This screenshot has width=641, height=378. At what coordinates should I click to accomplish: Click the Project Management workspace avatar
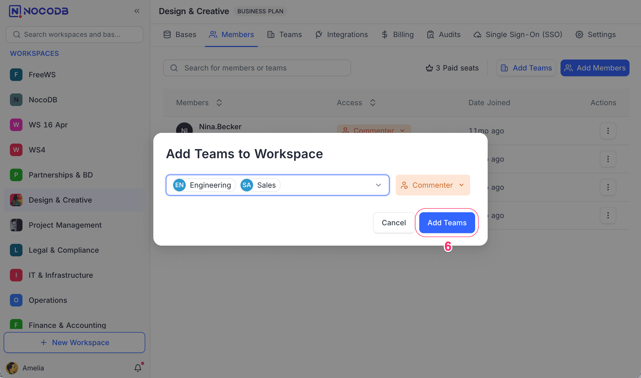[x=16, y=225]
